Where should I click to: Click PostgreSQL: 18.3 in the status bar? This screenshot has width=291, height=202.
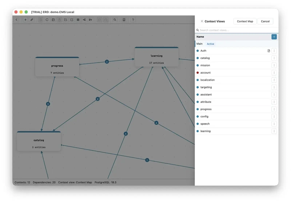pyautogui.click(x=105, y=182)
